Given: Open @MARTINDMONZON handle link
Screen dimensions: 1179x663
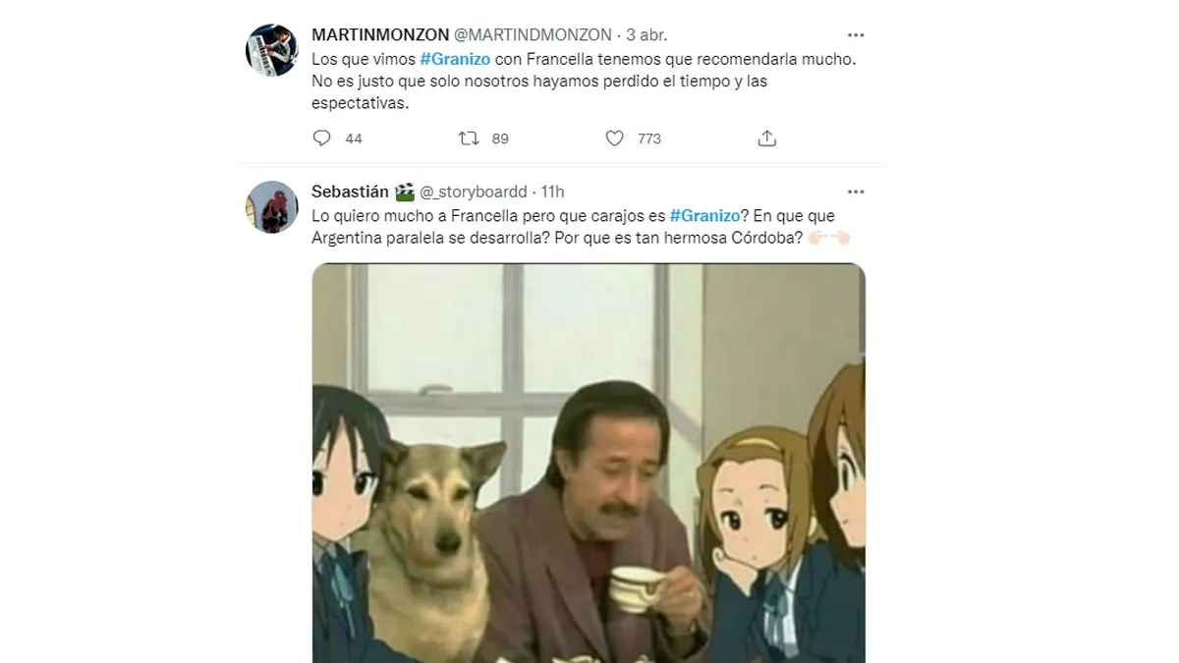Looking at the screenshot, I should click(532, 35).
